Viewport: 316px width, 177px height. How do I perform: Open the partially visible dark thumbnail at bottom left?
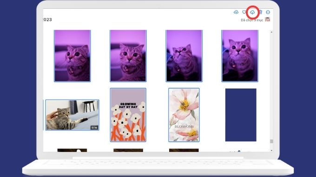[x=72, y=150]
